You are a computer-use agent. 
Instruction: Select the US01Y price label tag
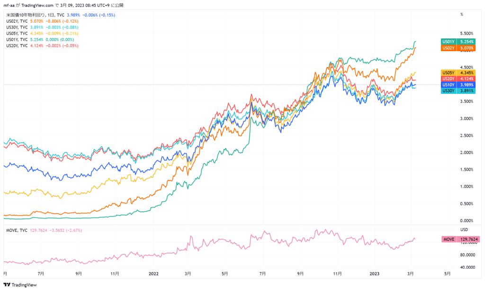(458, 42)
